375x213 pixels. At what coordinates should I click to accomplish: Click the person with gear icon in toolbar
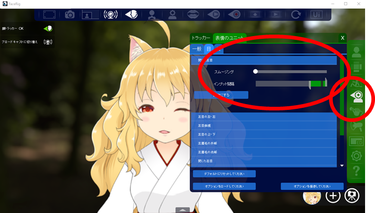(172, 15)
